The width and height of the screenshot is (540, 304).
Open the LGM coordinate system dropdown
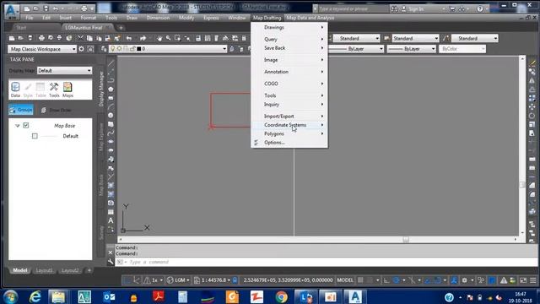(x=178, y=280)
